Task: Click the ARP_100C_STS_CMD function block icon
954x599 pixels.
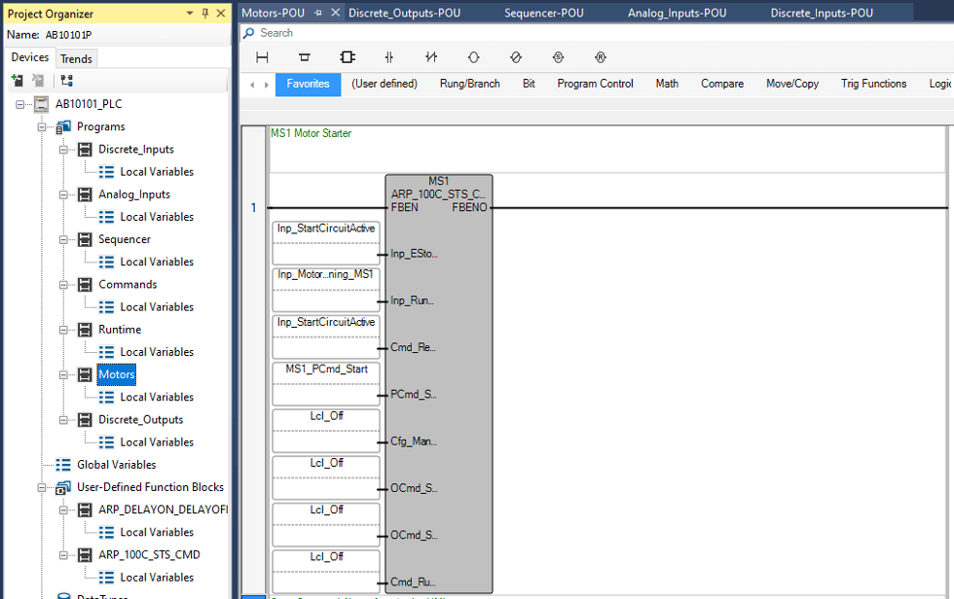Action: (x=86, y=554)
